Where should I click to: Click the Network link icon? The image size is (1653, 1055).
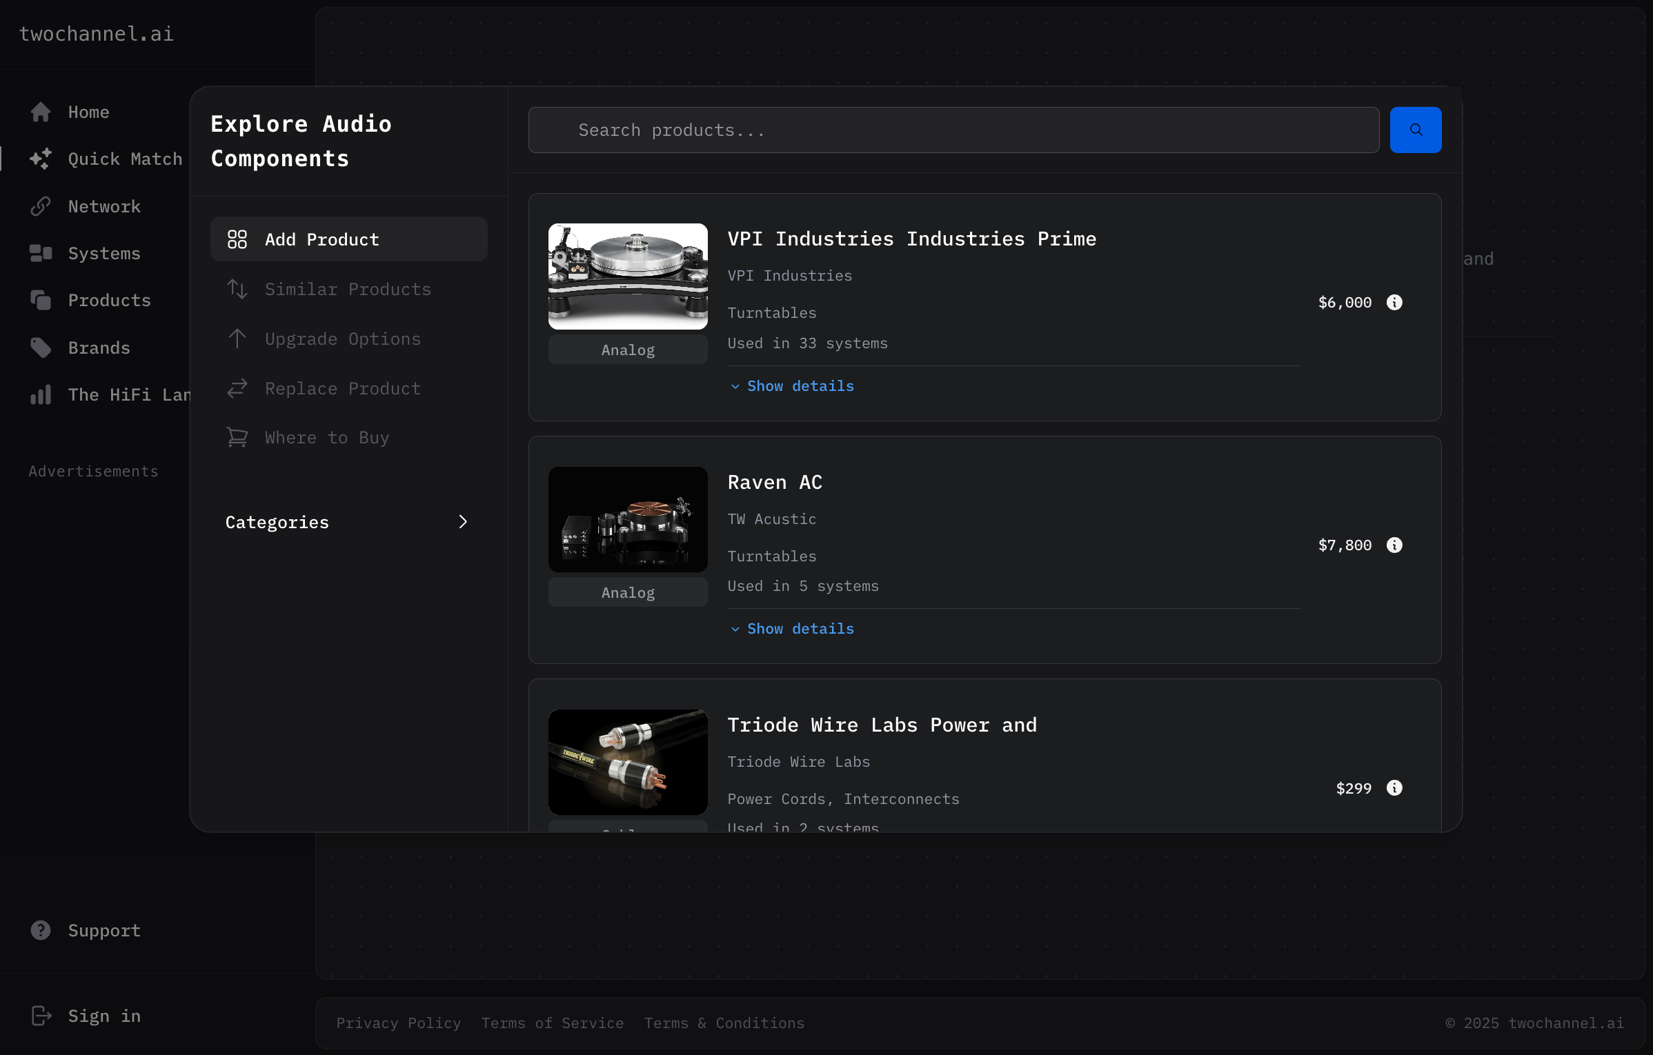[41, 206]
